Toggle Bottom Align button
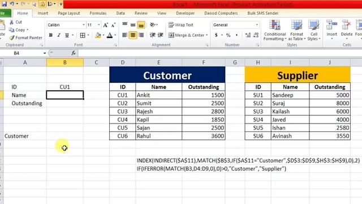362x204 pixels. coord(141,24)
